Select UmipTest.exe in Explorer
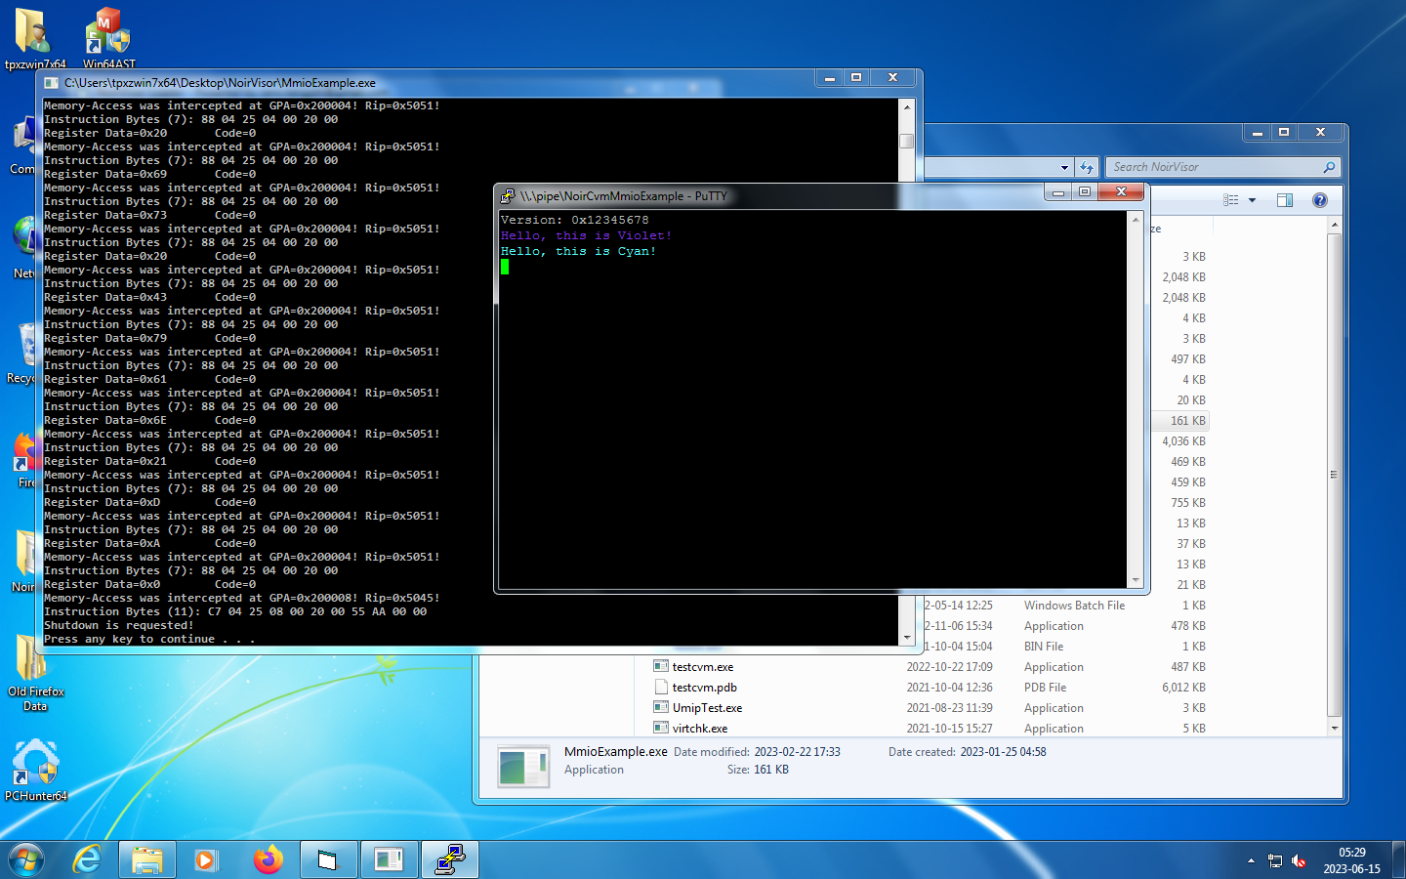The image size is (1406, 879). 707,708
